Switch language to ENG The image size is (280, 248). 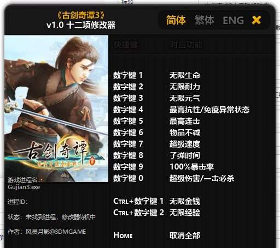click(234, 20)
